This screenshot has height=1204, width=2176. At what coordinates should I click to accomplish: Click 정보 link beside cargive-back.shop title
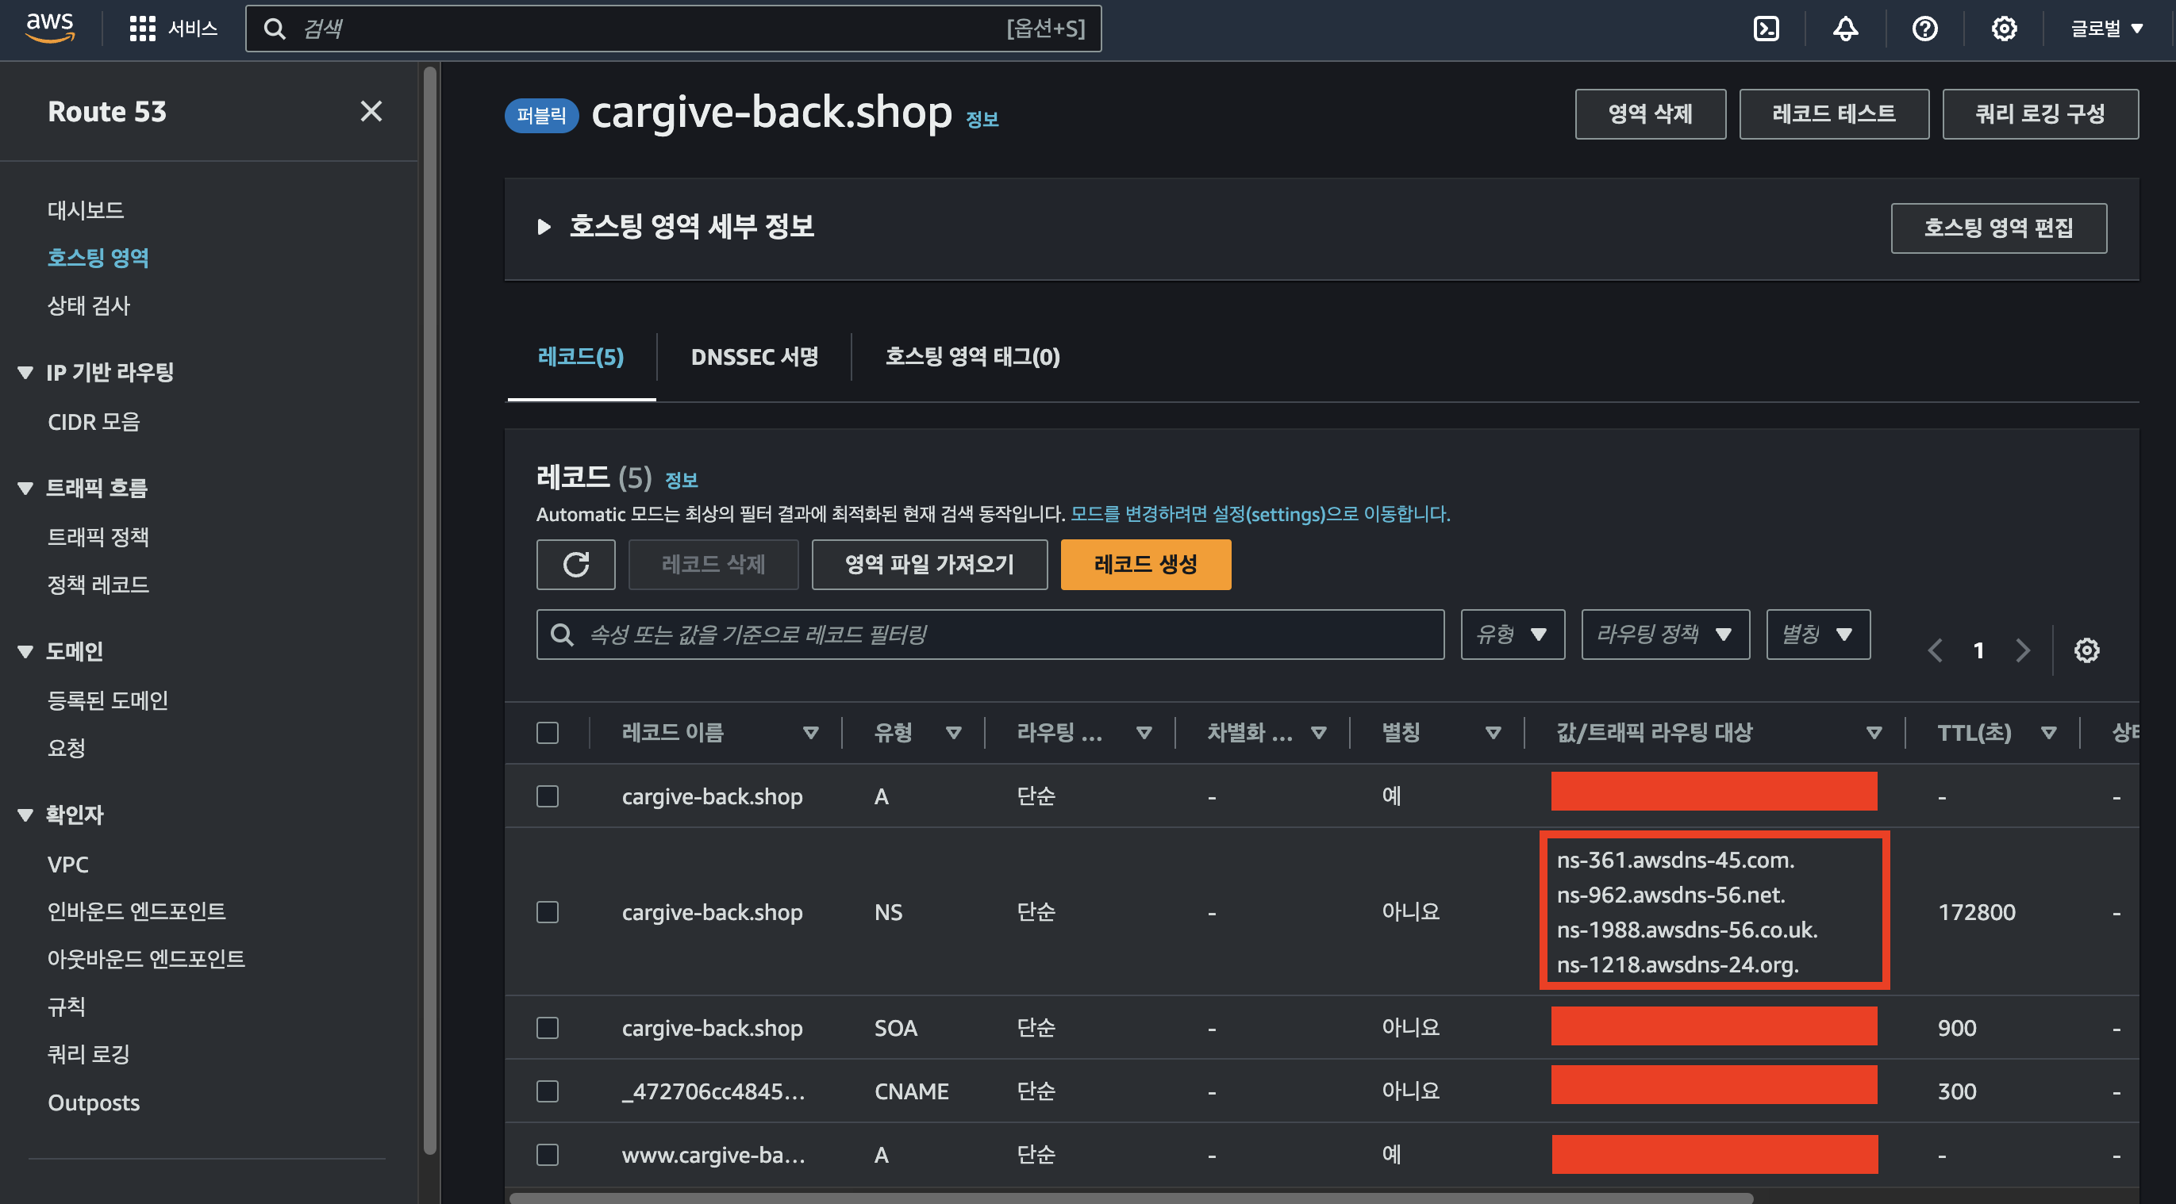(982, 120)
